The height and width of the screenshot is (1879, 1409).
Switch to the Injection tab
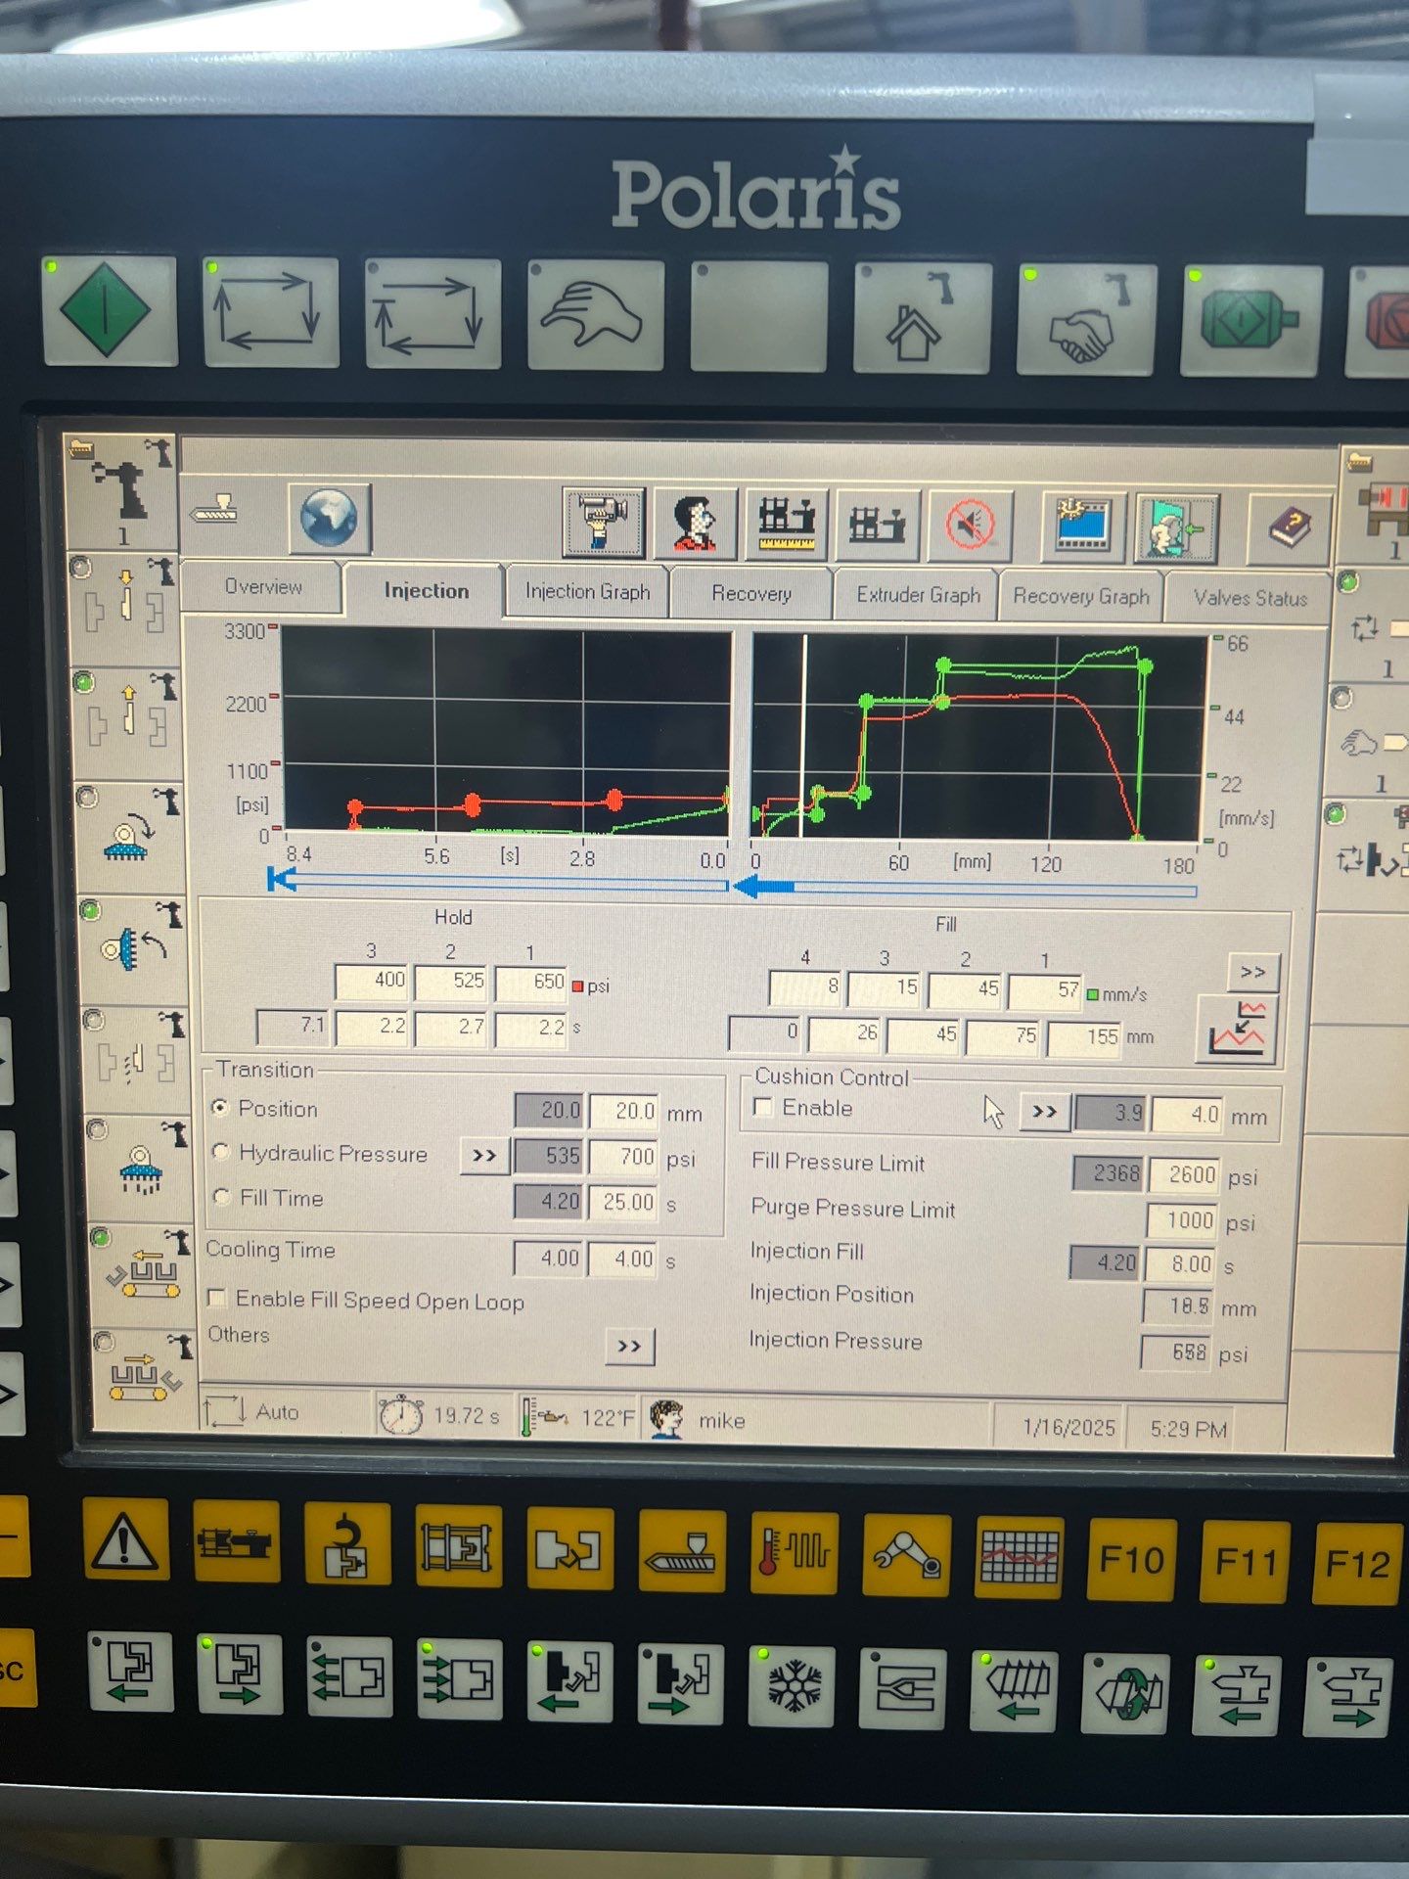point(426,590)
